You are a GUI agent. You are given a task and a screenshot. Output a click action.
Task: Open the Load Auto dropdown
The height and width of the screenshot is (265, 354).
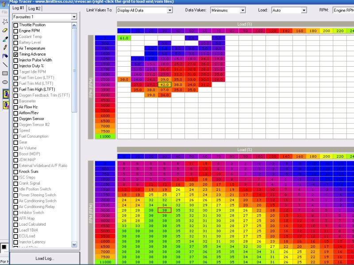click(x=289, y=10)
